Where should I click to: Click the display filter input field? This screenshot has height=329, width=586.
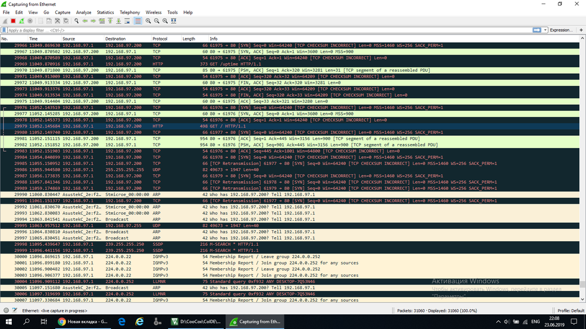tap(269, 30)
